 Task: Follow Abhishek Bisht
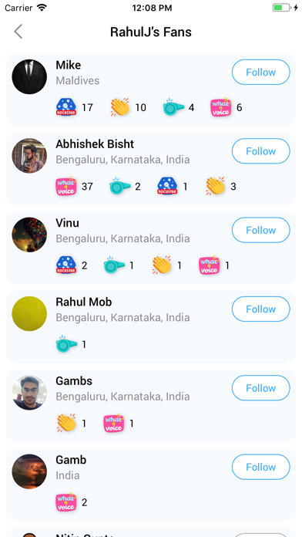[x=261, y=151]
